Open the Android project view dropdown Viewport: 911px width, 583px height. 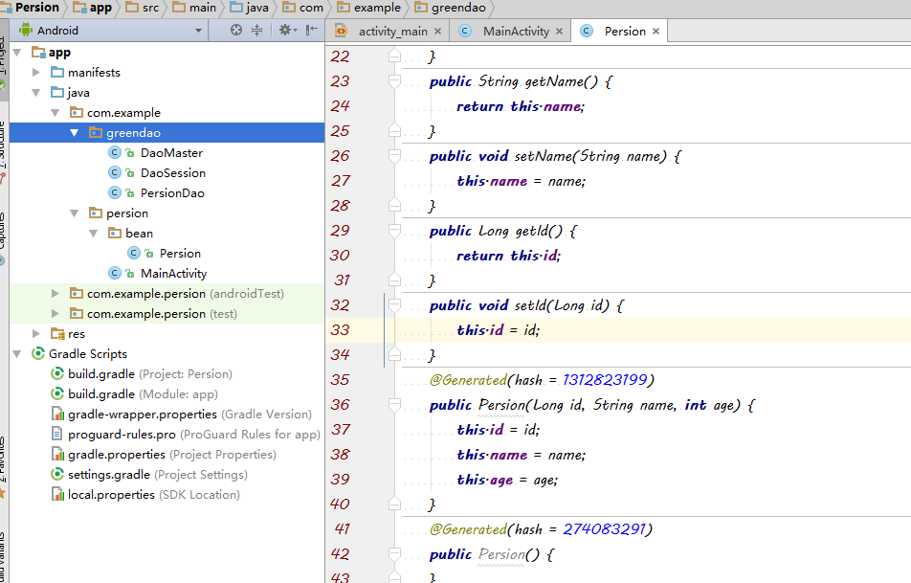tap(198, 31)
